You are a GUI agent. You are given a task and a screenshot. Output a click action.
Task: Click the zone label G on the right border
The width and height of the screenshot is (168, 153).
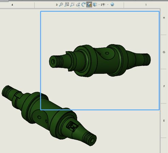164,52
